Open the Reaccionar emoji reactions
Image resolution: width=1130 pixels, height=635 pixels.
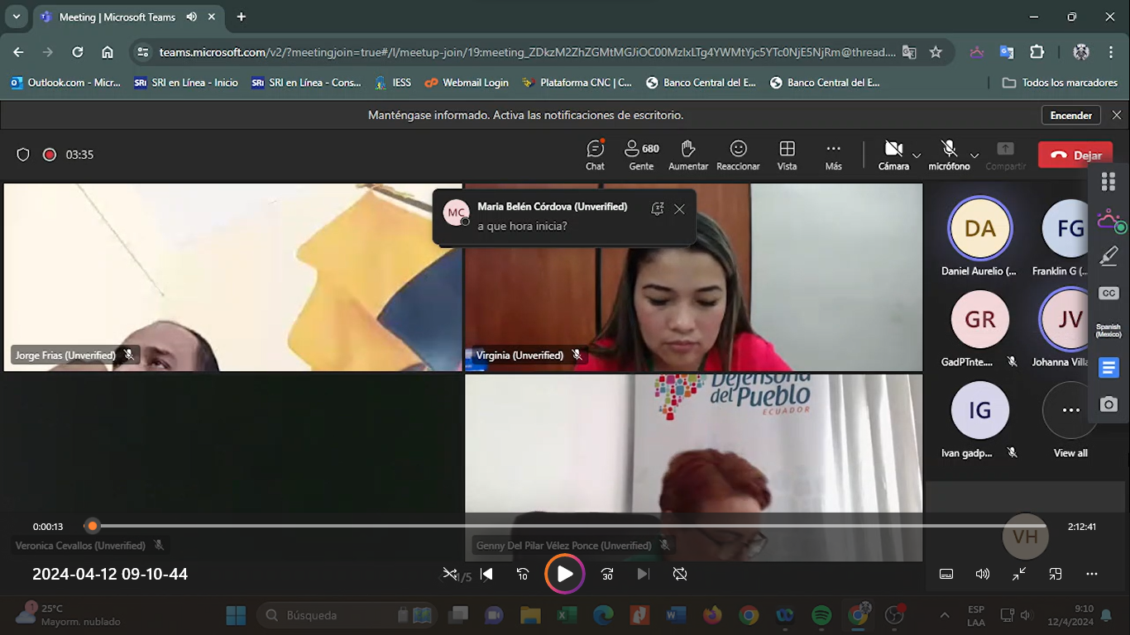point(738,155)
